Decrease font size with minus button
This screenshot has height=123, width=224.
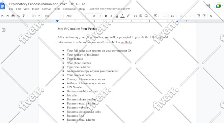point(88,16)
